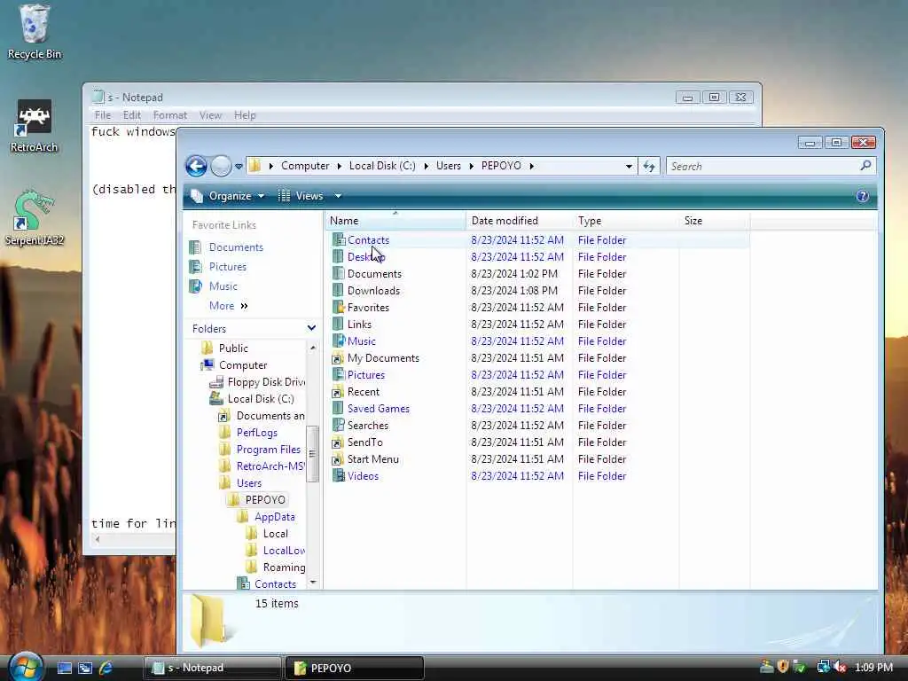
Task: Open the Views dropdown arrow
Action: click(338, 196)
